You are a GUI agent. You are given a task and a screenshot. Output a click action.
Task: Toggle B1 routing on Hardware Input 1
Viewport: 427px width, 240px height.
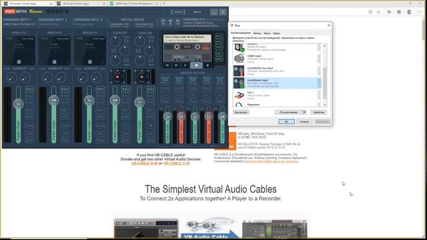click(x=29, y=110)
